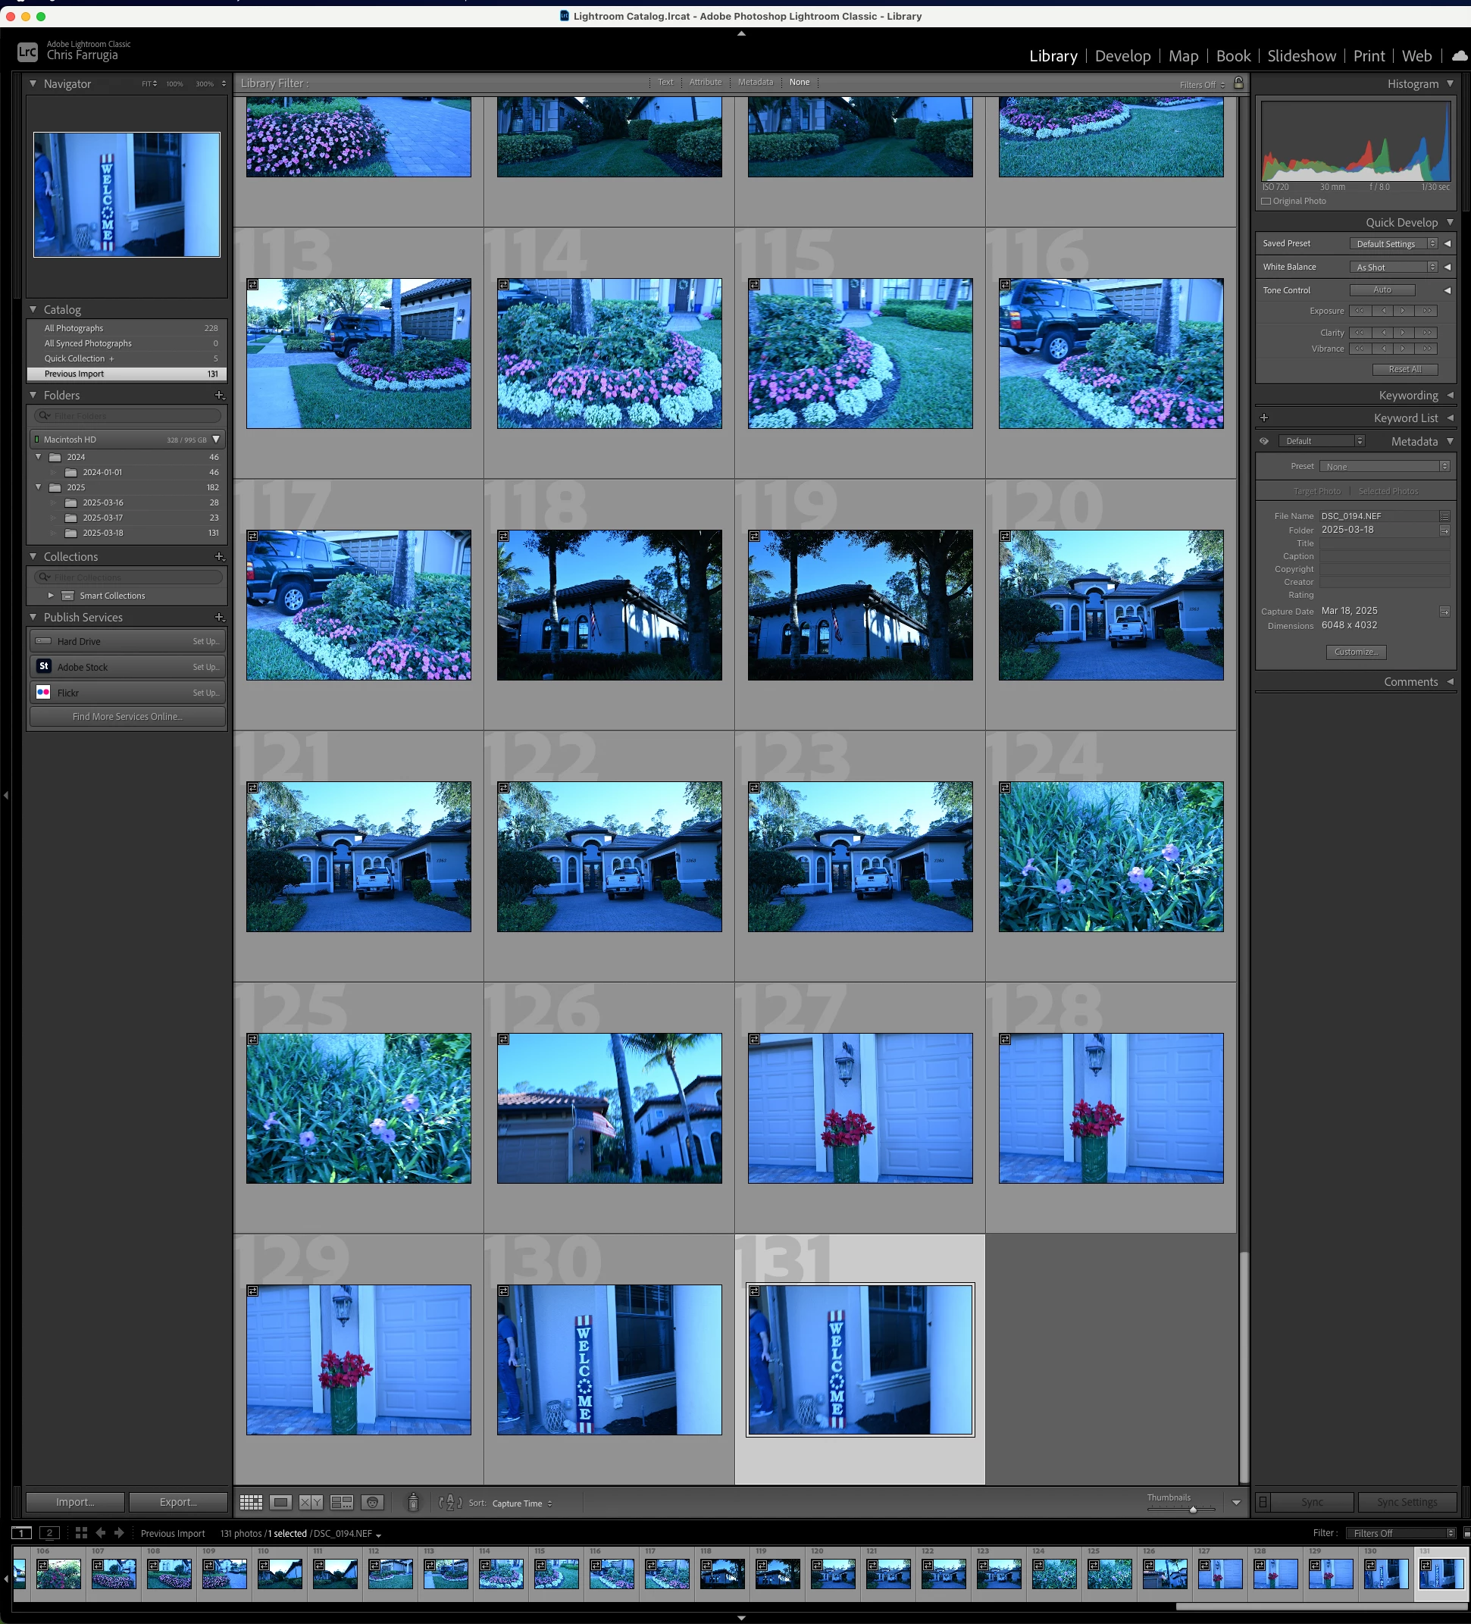Open People view face icon

[x=371, y=1502]
